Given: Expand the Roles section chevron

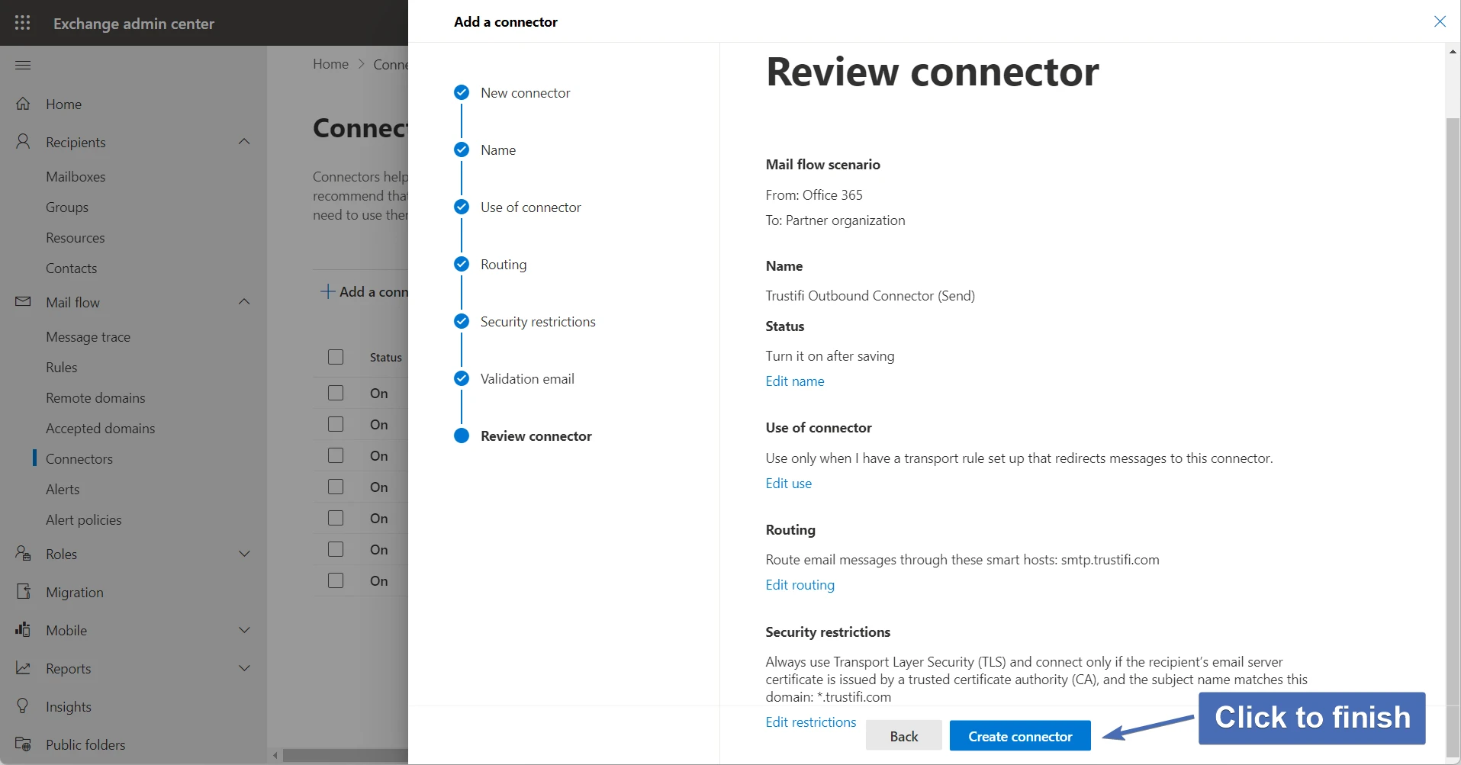Looking at the screenshot, I should 244,554.
